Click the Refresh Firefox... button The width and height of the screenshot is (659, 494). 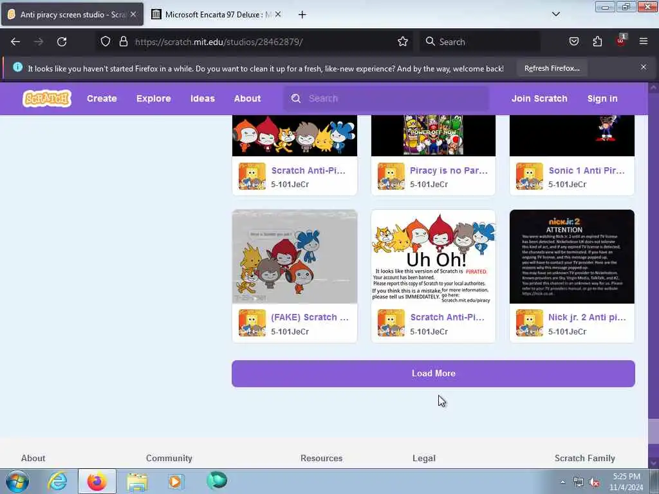click(552, 68)
